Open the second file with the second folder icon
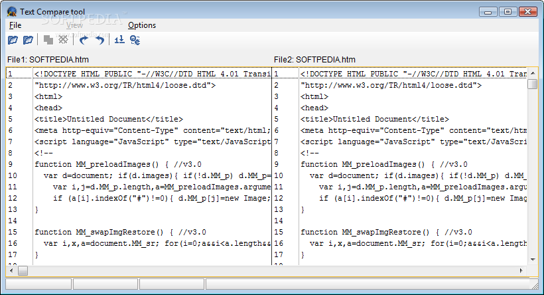Image resolution: width=544 pixels, height=295 pixels. click(x=28, y=40)
